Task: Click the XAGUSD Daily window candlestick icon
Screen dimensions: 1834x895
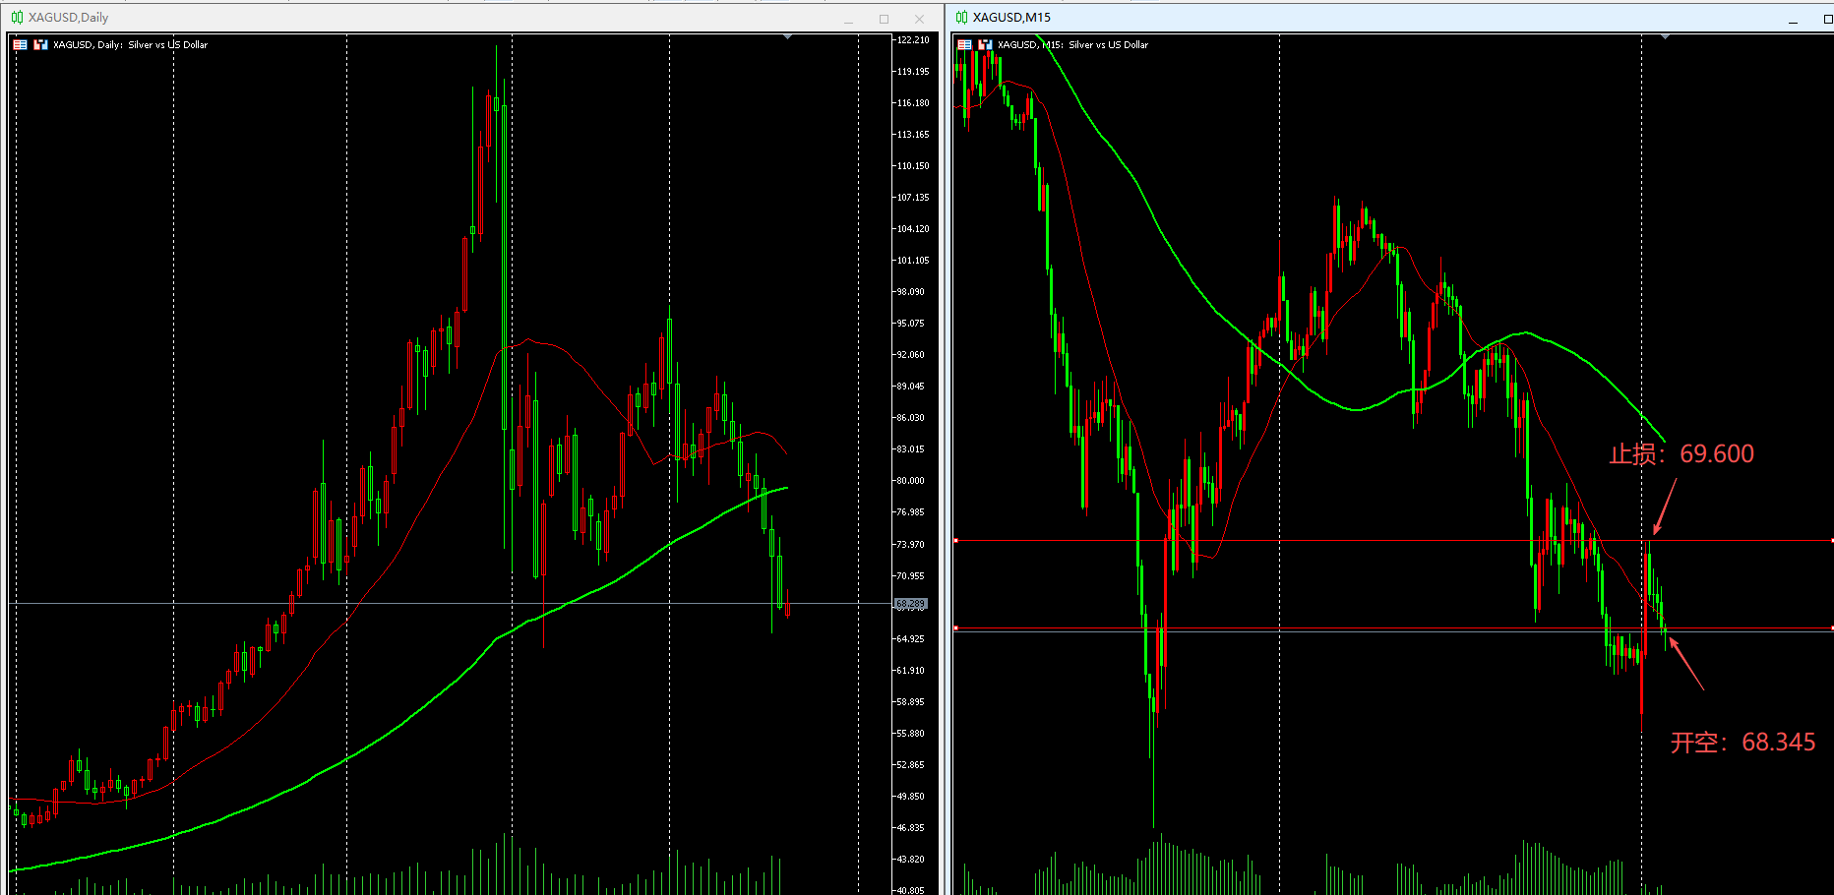Action: point(17,18)
